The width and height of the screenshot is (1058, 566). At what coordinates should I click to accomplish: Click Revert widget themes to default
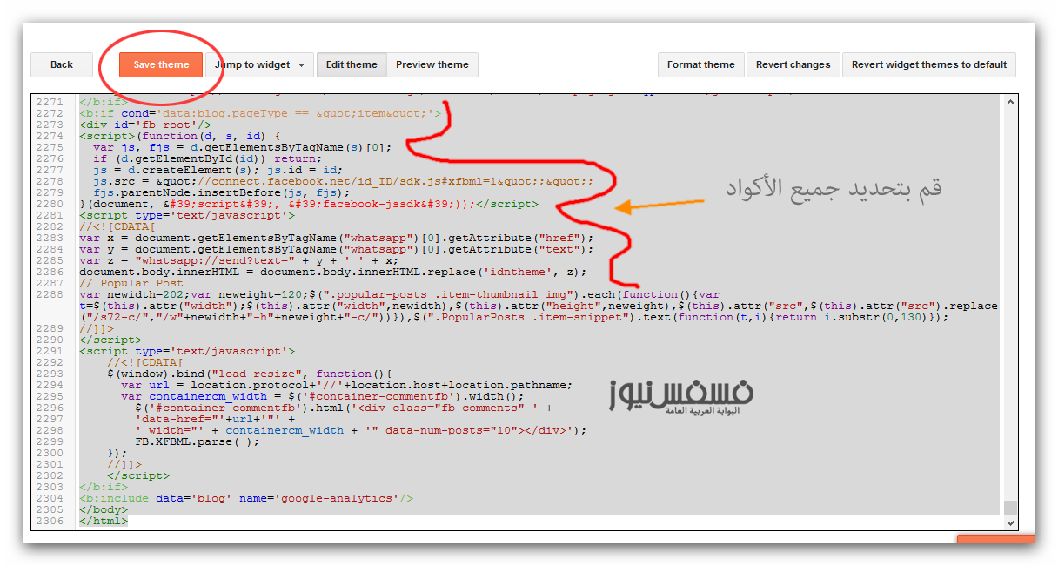929,64
